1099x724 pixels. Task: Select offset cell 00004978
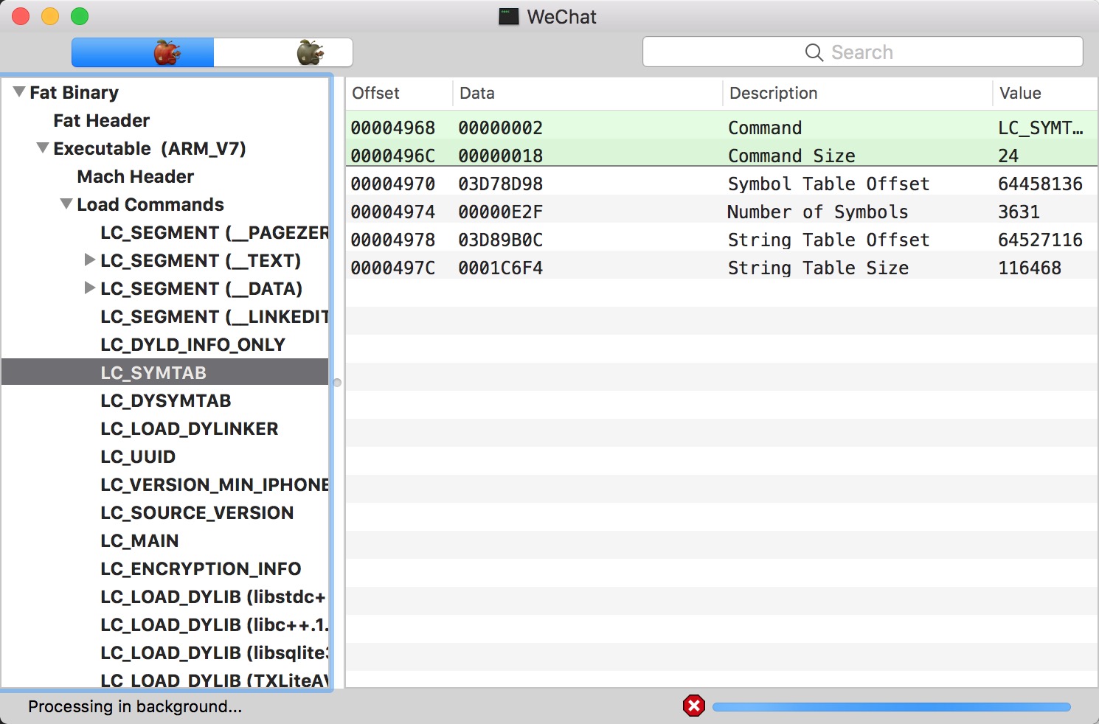coord(393,240)
